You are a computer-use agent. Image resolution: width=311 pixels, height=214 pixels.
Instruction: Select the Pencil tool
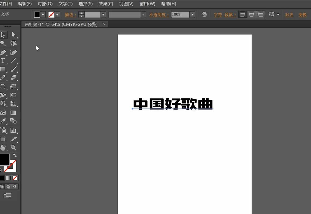point(3,78)
